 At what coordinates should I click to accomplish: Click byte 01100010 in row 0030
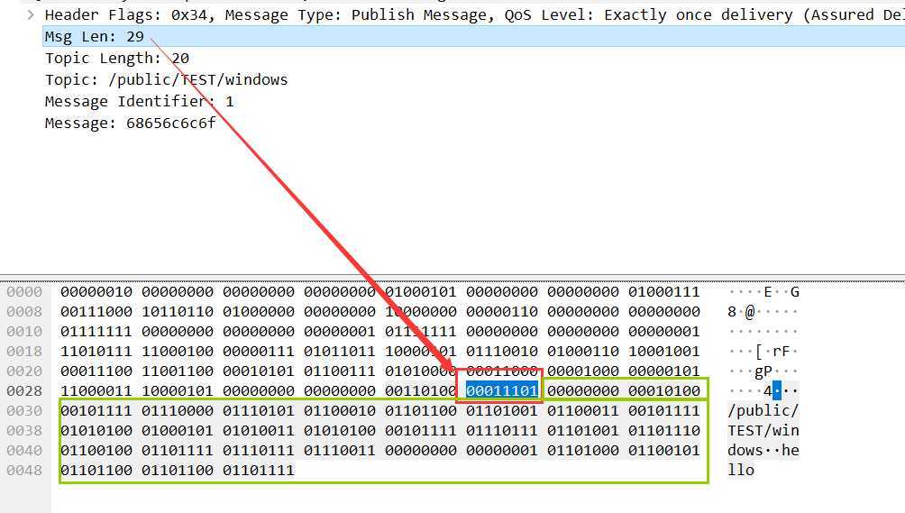coord(340,410)
